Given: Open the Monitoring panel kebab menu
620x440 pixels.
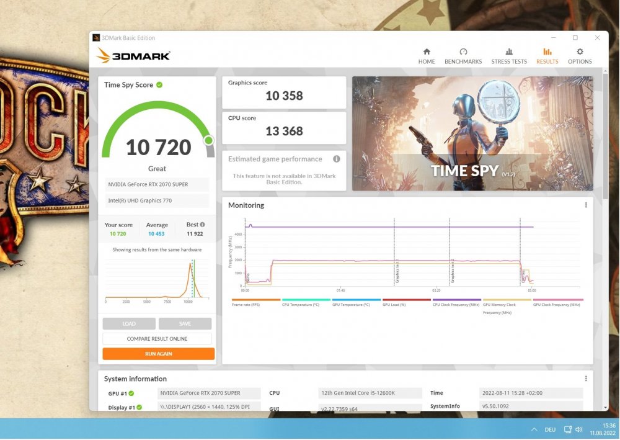Looking at the screenshot, I should pyautogui.click(x=585, y=205).
